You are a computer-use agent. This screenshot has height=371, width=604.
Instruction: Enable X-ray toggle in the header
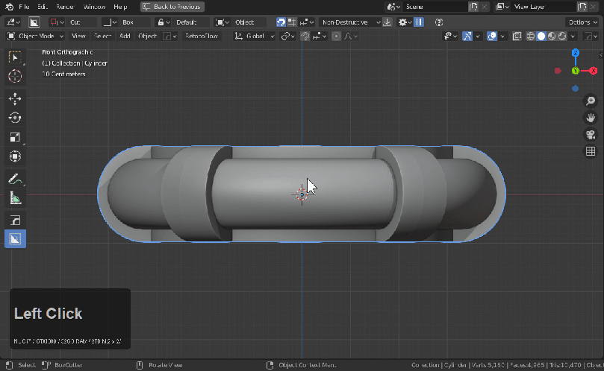coord(517,36)
